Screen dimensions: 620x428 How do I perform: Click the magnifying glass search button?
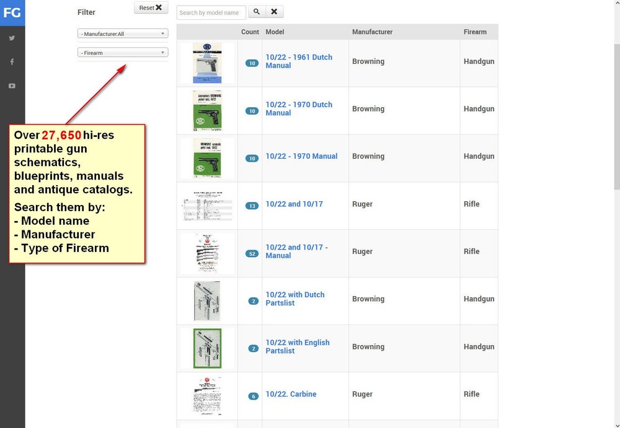tap(257, 12)
